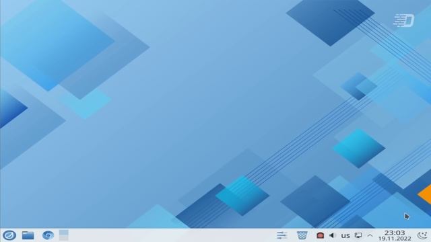Click the red tray notification icon
This screenshot has height=242, width=431.
pos(320,235)
